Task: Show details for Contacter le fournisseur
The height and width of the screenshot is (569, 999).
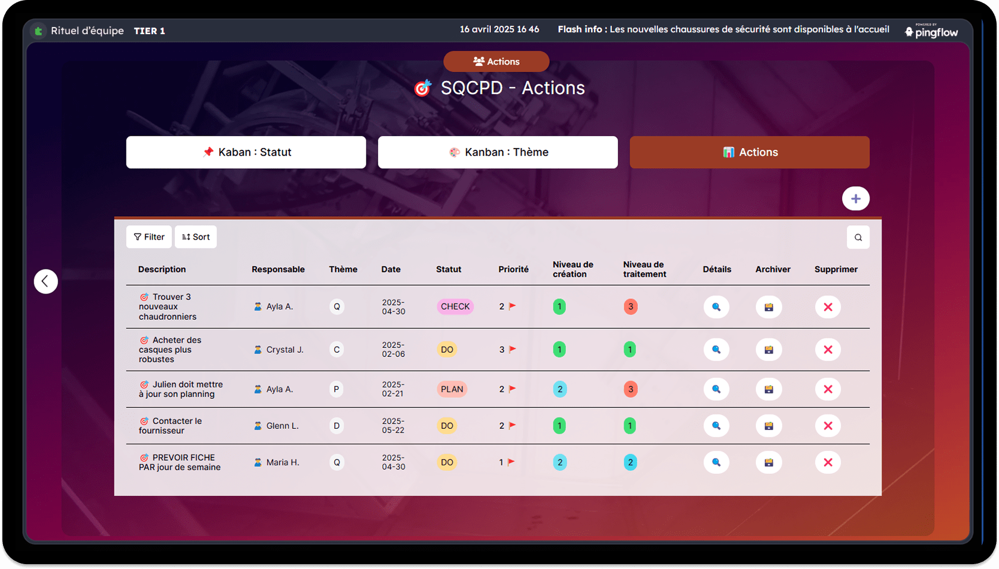Action: [716, 426]
